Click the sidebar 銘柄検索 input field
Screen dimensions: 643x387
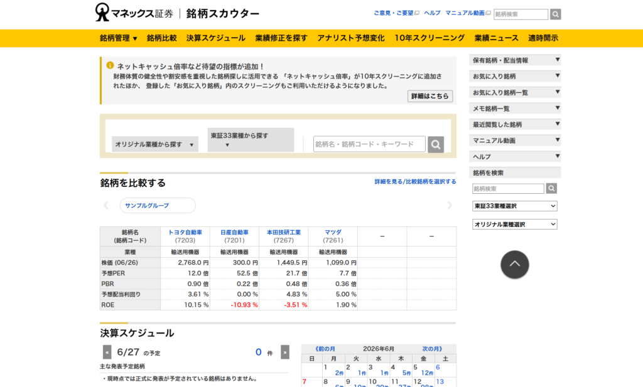pyautogui.click(x=508, y=189)
